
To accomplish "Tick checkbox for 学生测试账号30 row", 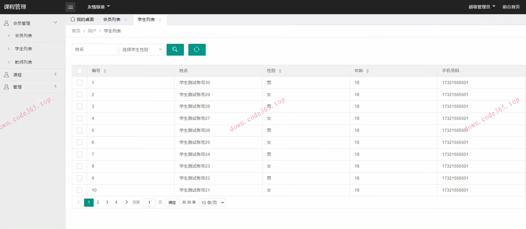I will pyautogui.click(x=80, y=83).
